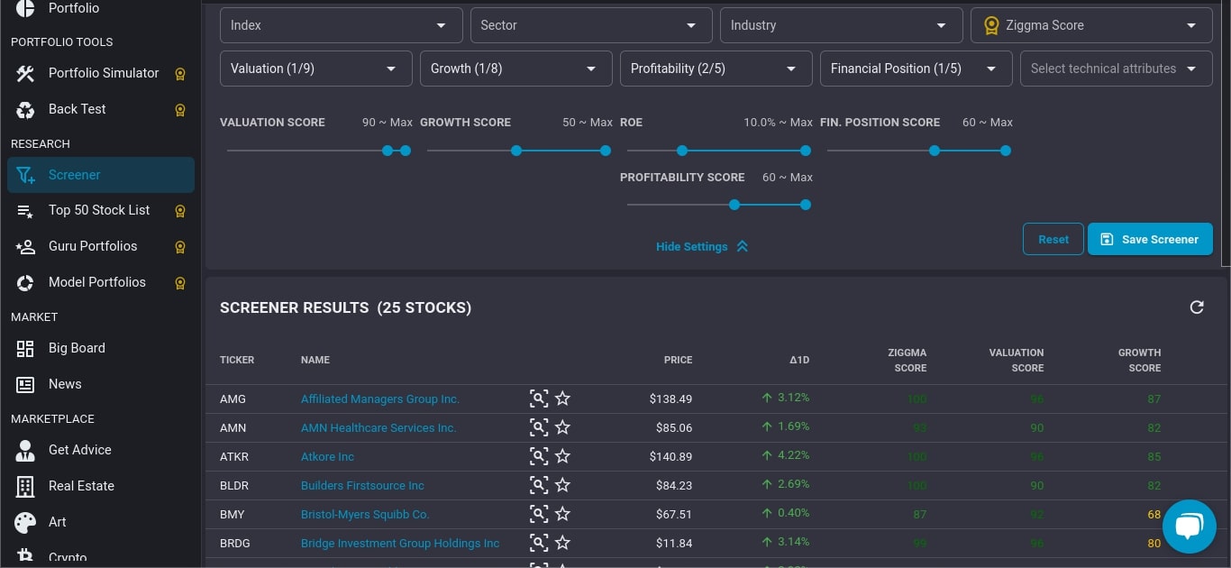Click the premium badge beside Back Test
This screenshot has width=1231, height=568.
180,110
